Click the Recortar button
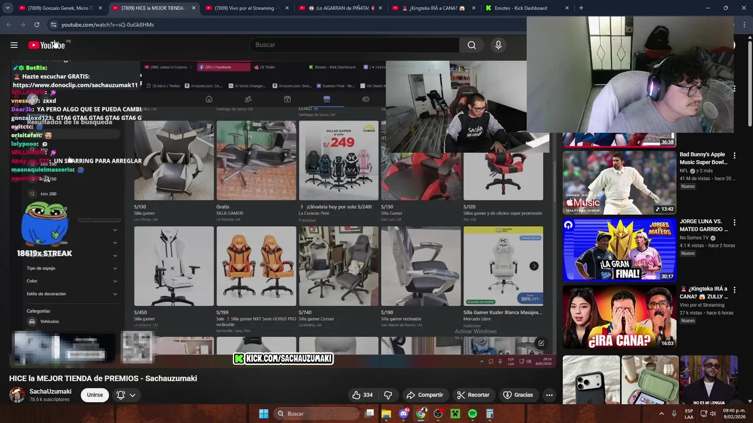 [x=473, y=395]
